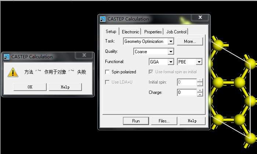The width and height of the screenshot is (257, 154).
Task: Click the Charge input field
Action: (187, 92)
